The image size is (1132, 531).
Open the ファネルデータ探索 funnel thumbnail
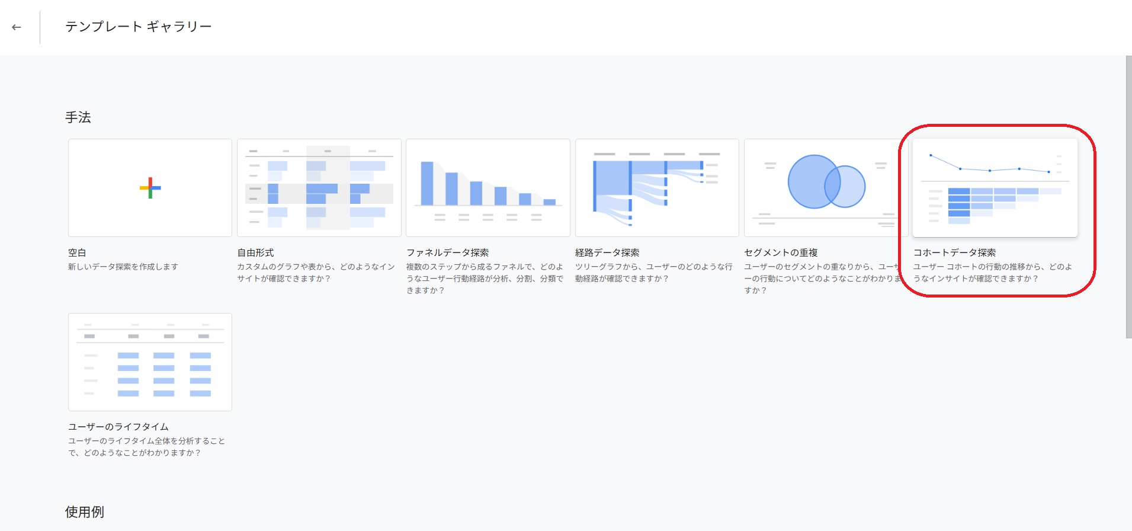coord(488,188)
